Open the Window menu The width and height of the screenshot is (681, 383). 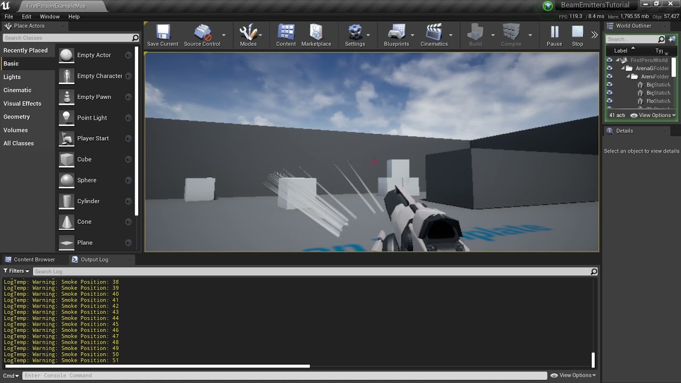click(x=49, y=16)
